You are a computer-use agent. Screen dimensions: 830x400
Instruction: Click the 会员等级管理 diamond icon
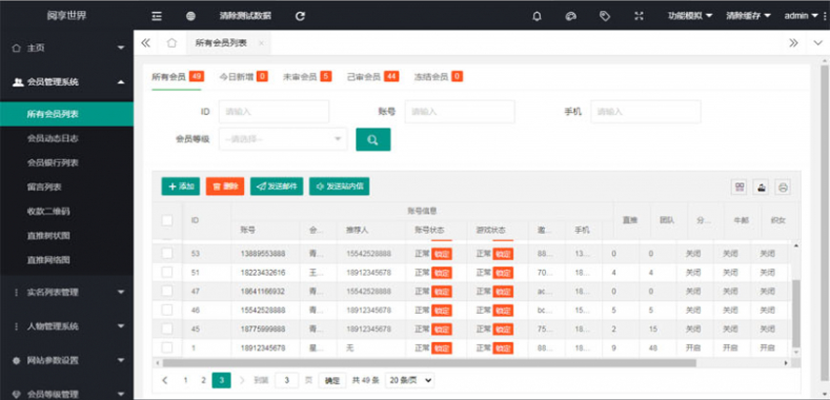(x=16, y=394)
